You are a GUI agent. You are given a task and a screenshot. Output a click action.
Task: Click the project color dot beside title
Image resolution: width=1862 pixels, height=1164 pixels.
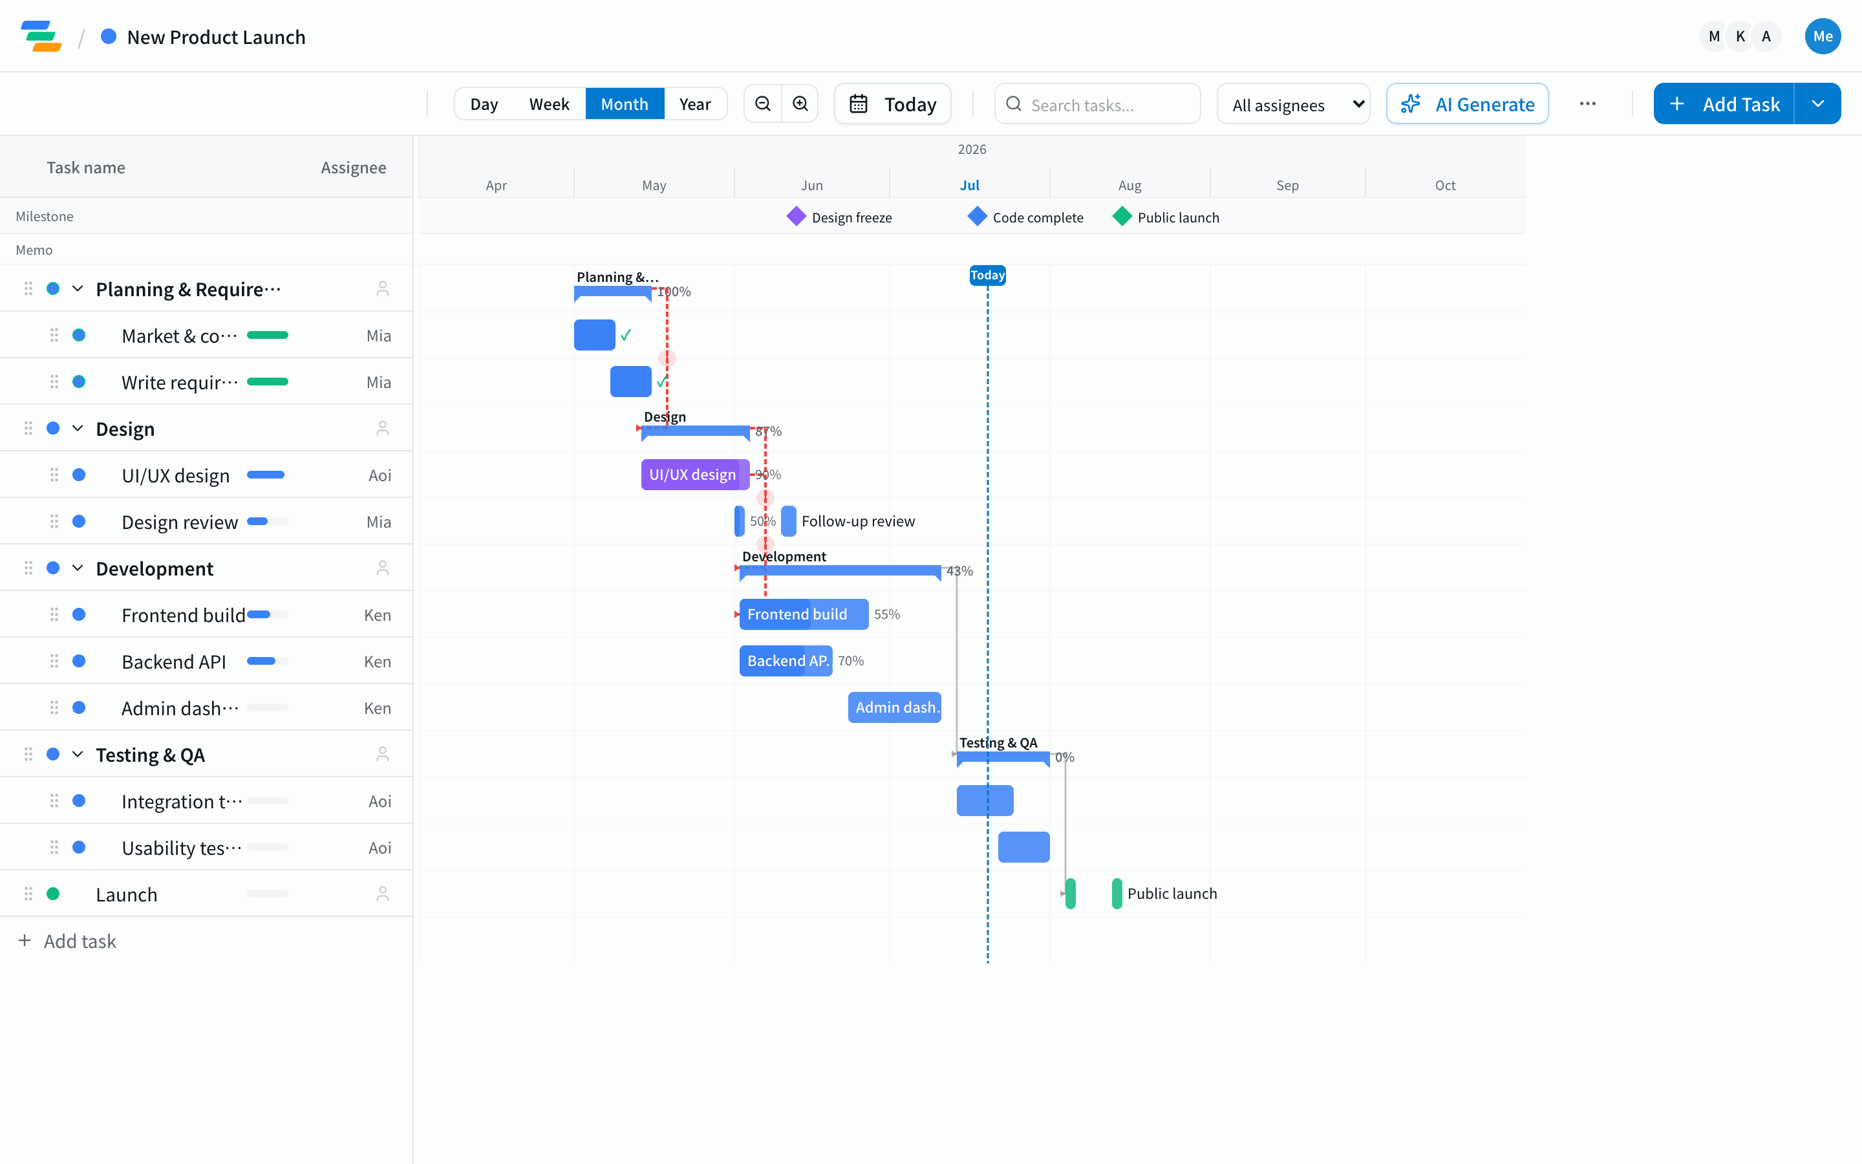[x=109, y=36]
